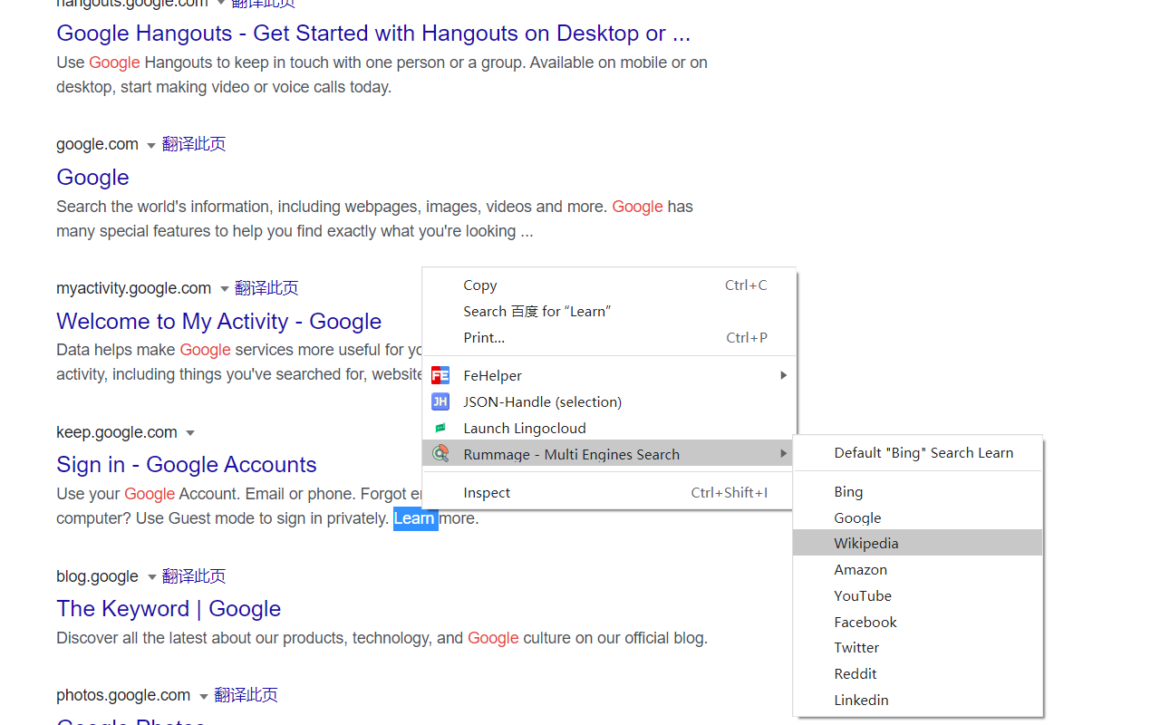Viewport: 1160px width, 725px height.
Task: Select Search 百度 for "Learn"
Action: (x=609, y=311)
